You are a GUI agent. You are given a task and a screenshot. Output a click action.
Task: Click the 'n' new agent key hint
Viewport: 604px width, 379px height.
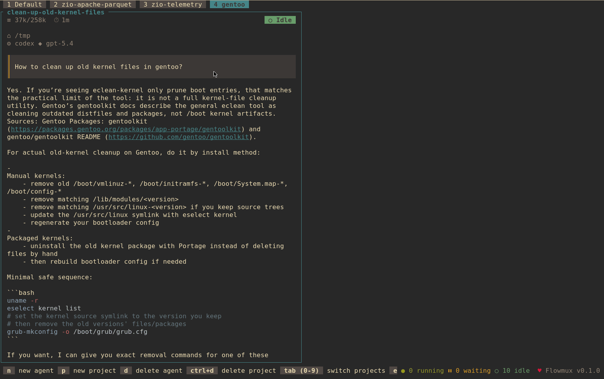tap(9, 371)
